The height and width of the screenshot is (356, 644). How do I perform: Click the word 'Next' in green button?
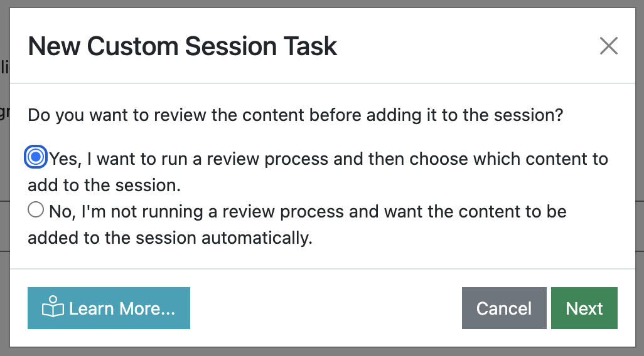pos(584,308)
